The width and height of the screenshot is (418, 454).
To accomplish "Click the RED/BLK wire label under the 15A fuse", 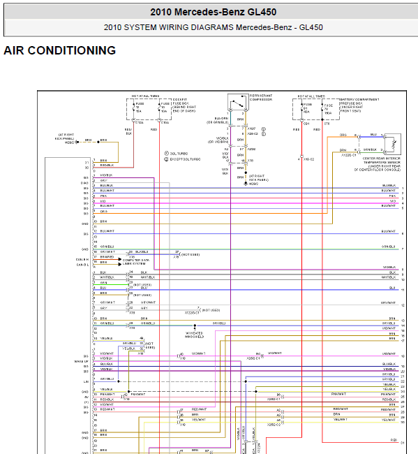I will coord(128,131).
